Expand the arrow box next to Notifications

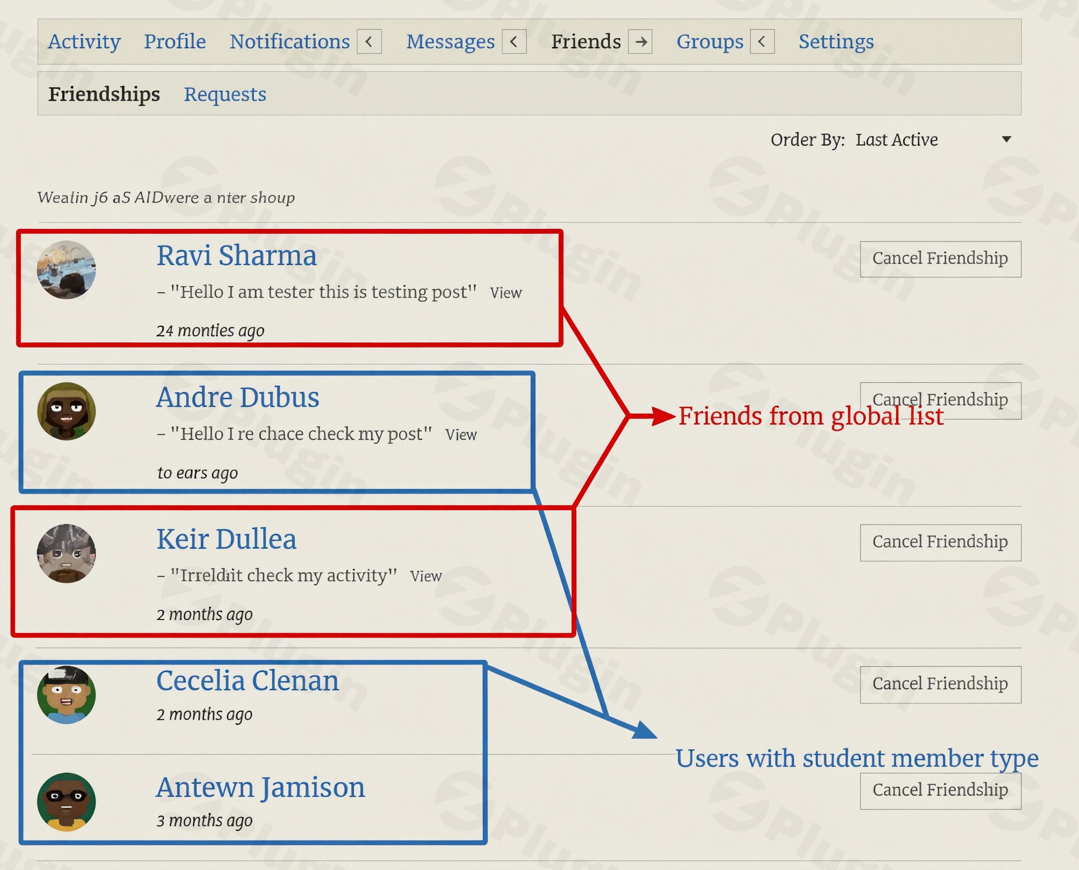pos(369,41)
